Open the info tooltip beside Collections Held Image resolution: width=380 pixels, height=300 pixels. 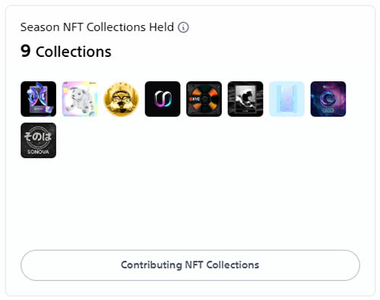(183, 27)
